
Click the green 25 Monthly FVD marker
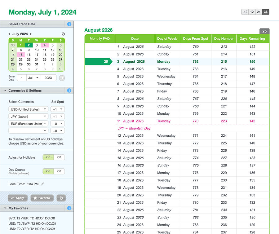(98, 62)
